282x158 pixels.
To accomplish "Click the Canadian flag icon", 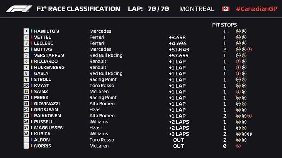I will coord(226,8).
